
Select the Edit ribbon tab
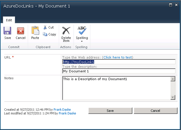point(9,20)
